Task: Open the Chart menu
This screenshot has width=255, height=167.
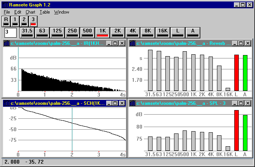Action: click(x=30, y=12)
